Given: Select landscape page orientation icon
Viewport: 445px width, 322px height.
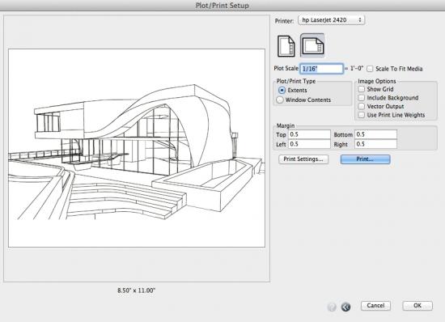Looking at the screenshot, I should click(312, 45).
